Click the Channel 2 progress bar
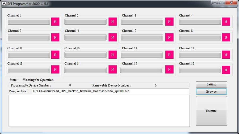The height and width of the screenshot is (134, 239). 86,22
